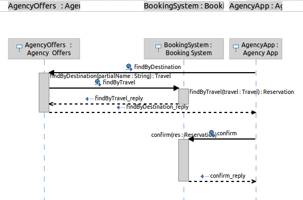Click the confirm_reply return arrow icon

click(x=205, y=176)
